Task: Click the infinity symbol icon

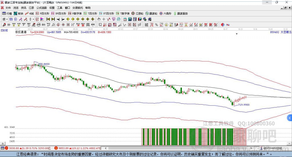Action: click(228, 25)
